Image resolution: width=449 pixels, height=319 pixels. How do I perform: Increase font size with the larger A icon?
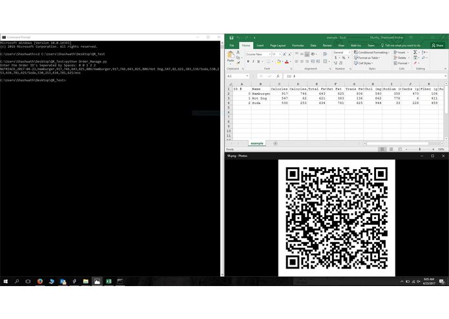click(x=285, y=54)
